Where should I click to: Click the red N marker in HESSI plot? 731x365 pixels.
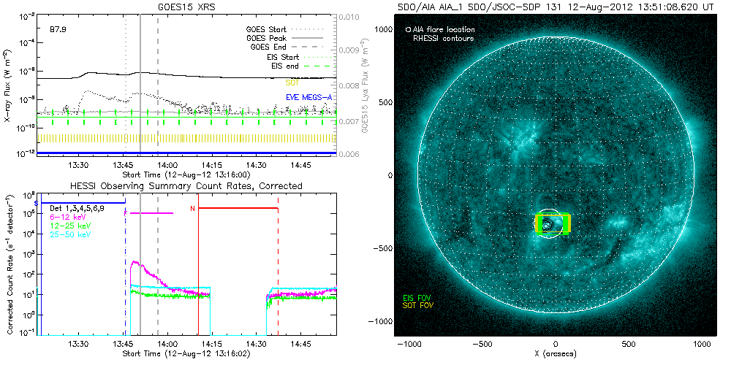click(192, 209)
